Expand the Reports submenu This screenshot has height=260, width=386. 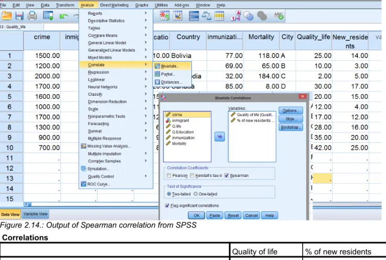coord(116,13)
